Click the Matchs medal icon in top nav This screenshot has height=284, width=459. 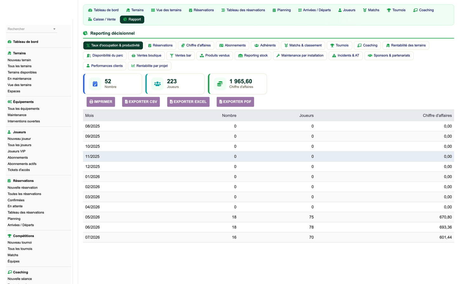click(x=365, y=10)
